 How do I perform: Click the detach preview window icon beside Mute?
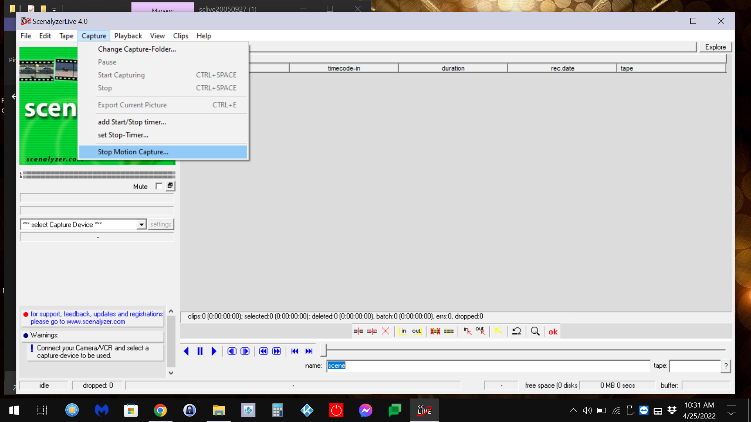(170, 186)
